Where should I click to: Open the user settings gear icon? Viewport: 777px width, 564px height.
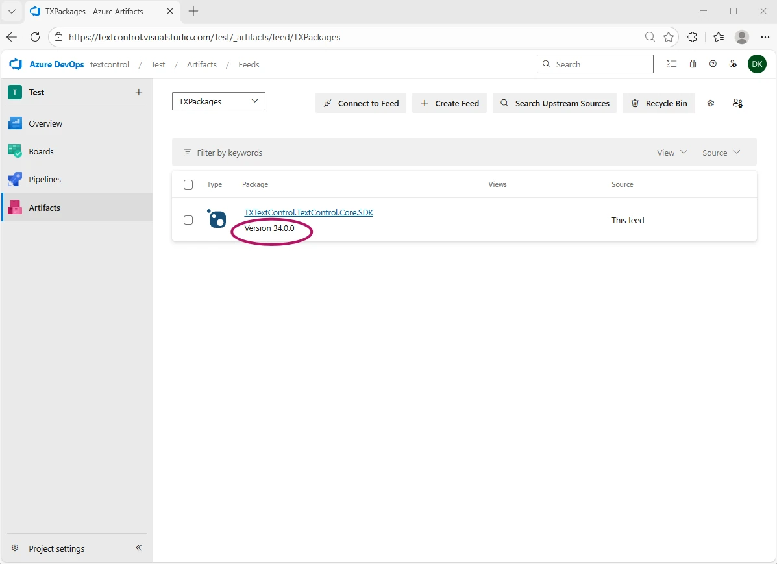pyautogui.click(x=734, y=64)
